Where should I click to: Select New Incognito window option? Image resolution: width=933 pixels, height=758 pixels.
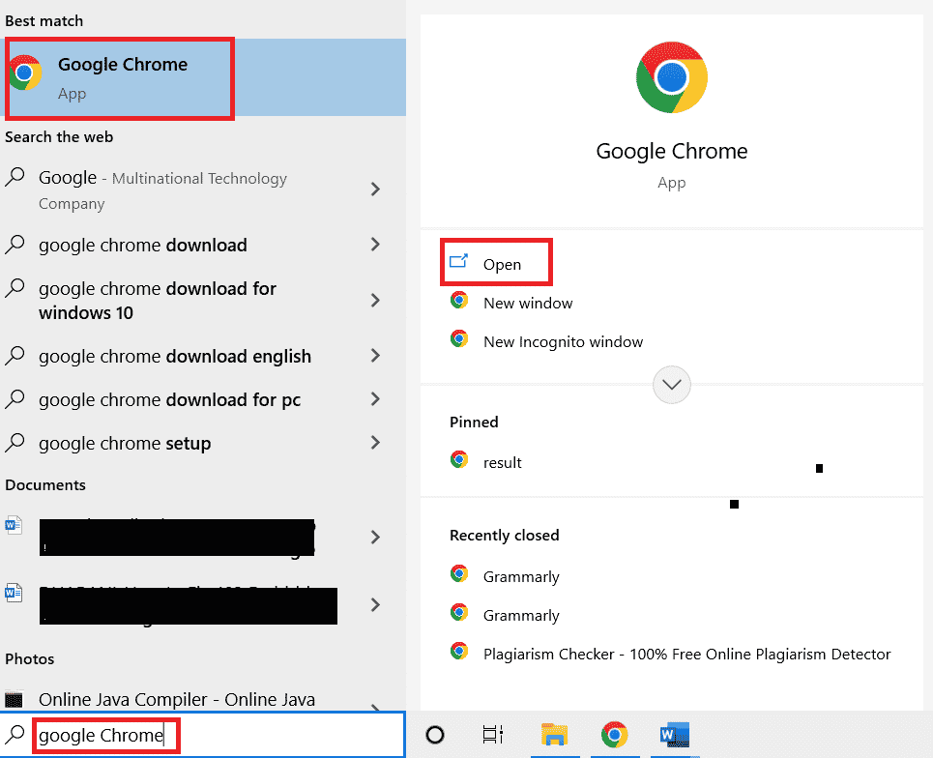[x=563, y=342]
